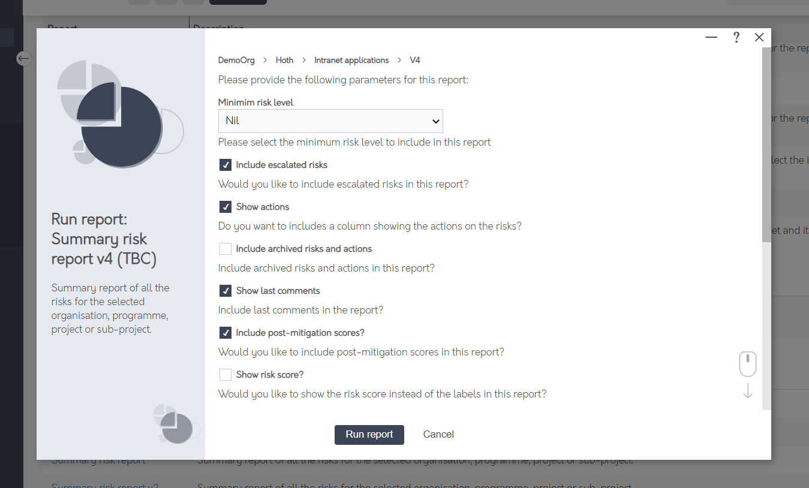Click the small pie chart graphic
809x488 pixels.
[176, 424]
